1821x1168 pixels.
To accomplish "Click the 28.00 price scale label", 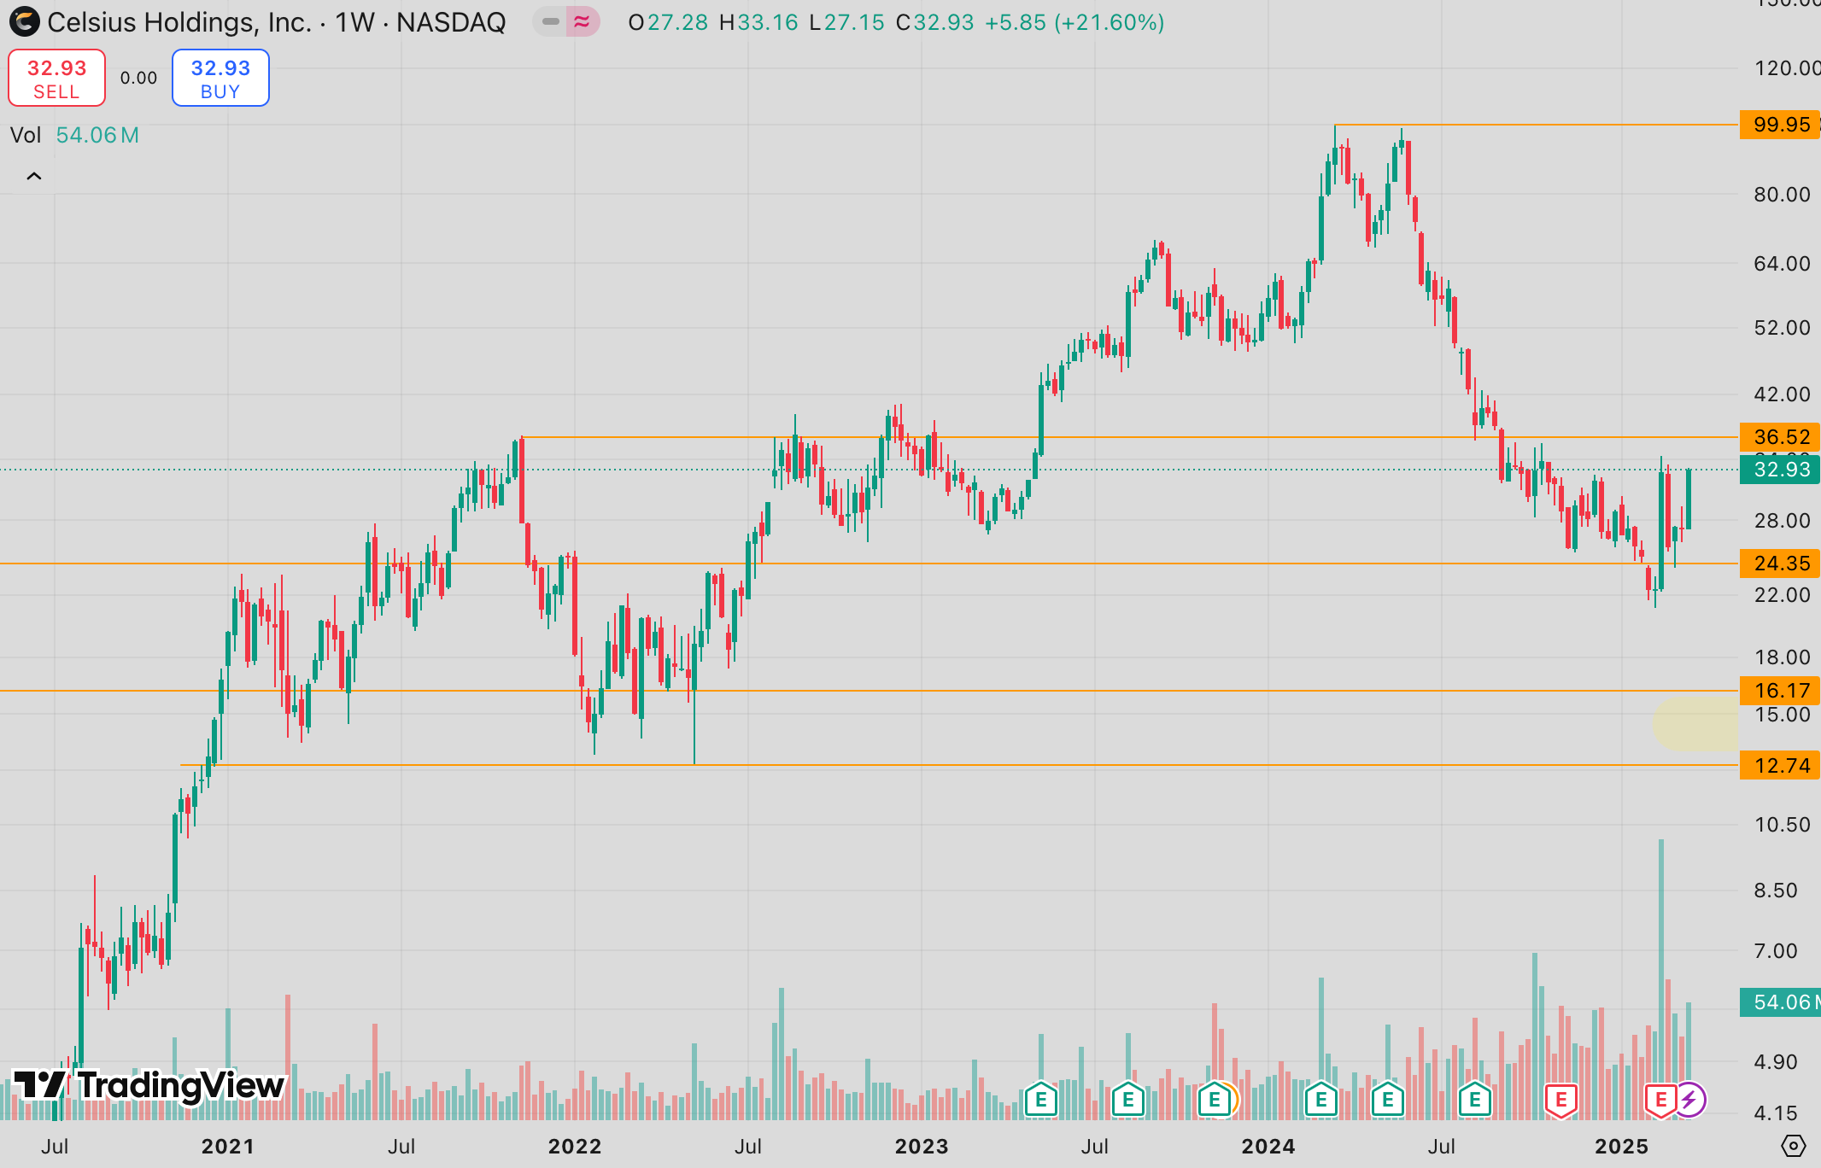I will (1782, 521).
